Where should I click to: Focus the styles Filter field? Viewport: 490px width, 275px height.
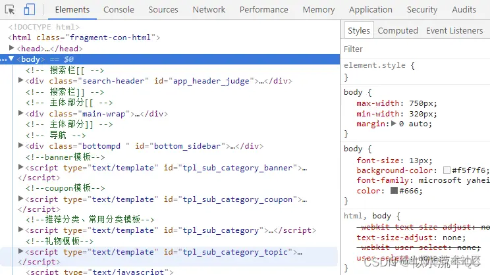point(415,49)
